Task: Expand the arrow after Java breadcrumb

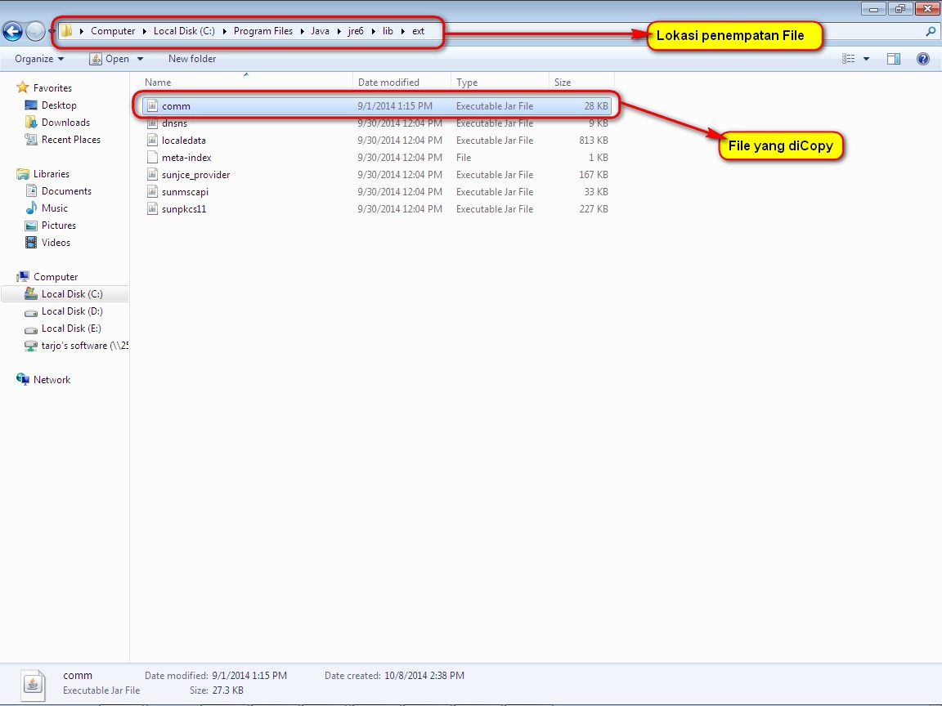Action: [339, 31]
